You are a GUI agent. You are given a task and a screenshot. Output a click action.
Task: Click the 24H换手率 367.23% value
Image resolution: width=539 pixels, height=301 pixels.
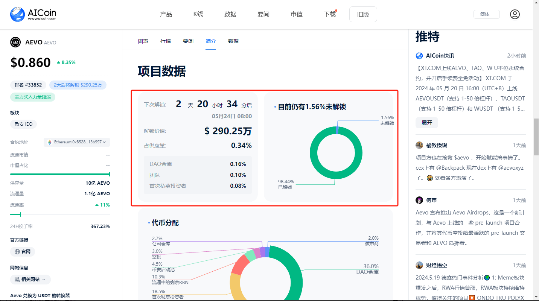tap(100, 227)
